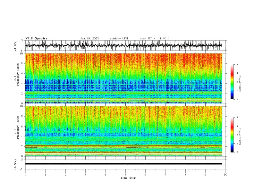Click the ch.2 spectrogram "6" kHz tick label
Viewport: 254px width, 196px height.
(x=22, y=126)
